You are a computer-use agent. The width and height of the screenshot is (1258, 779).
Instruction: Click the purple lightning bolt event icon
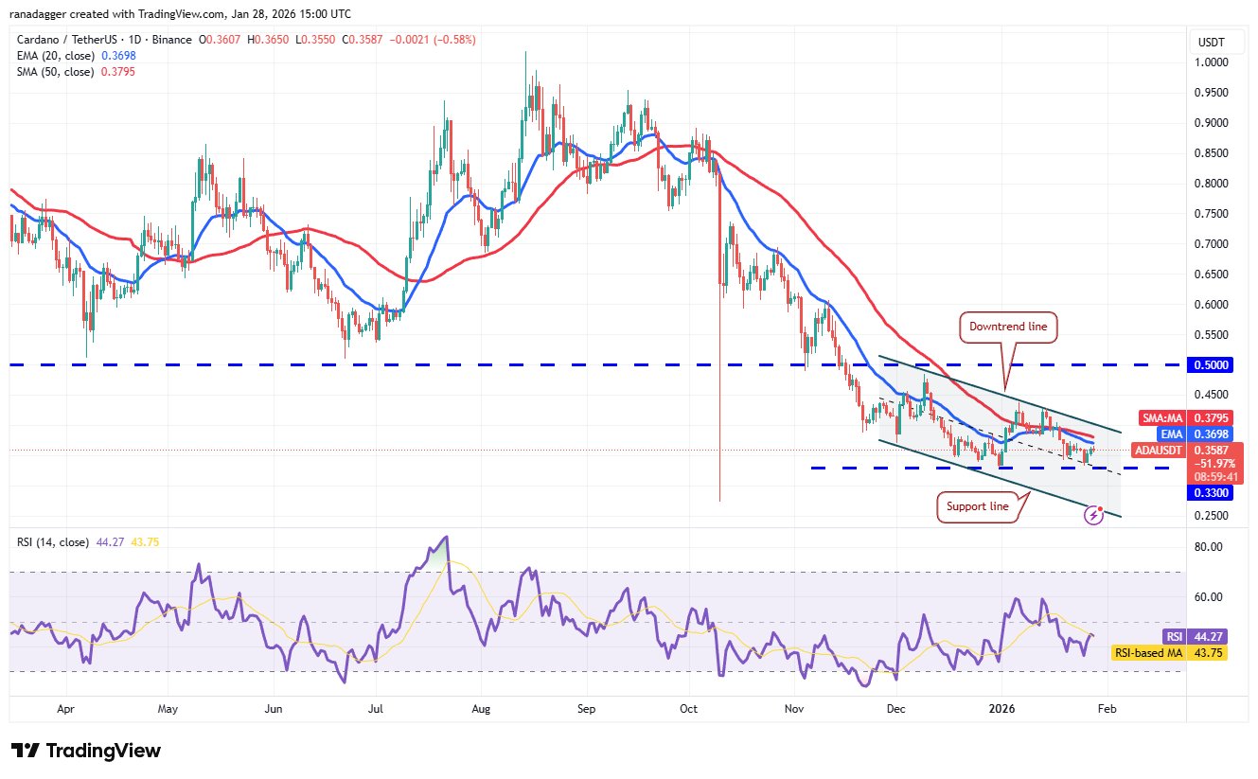click(x=1095, y=515)
